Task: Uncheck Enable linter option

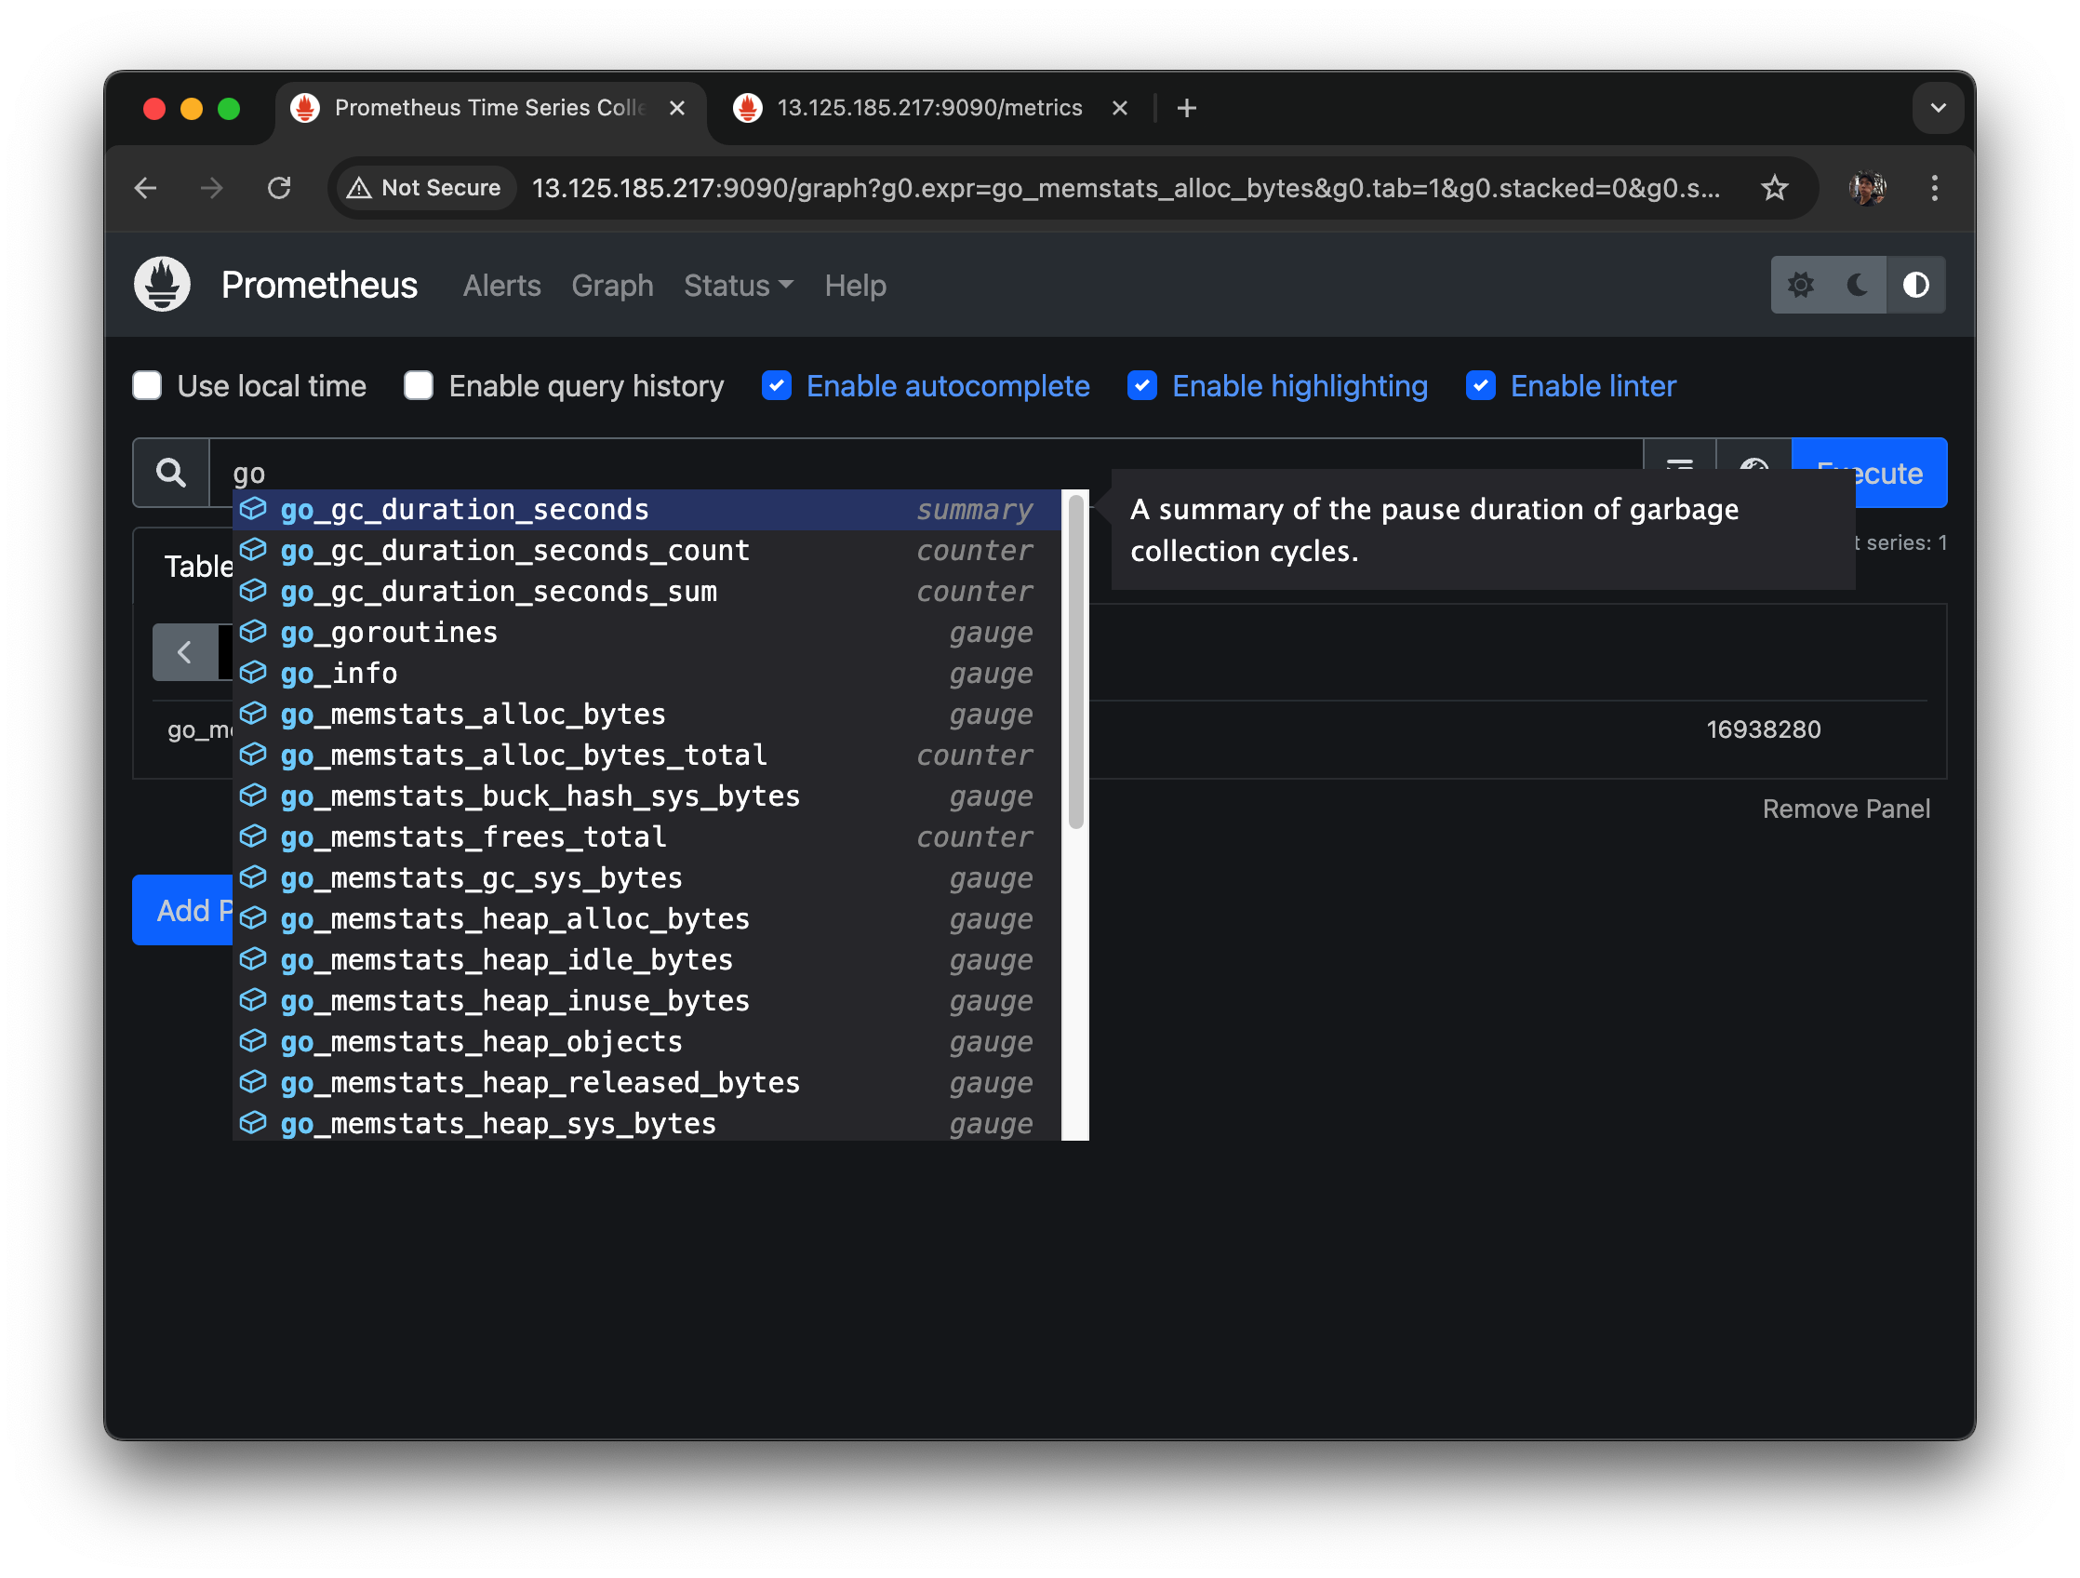Action: pos(1480,385)
